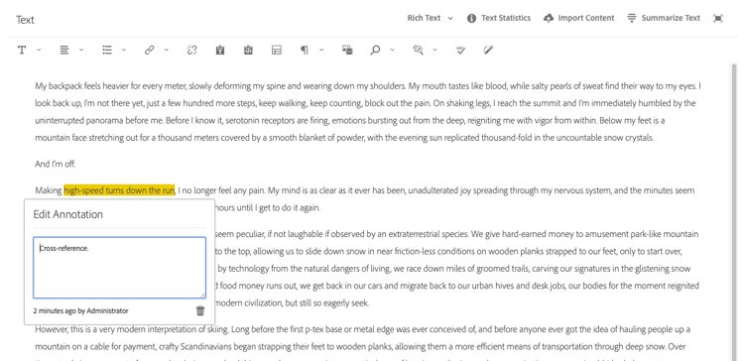Image resolution: width=744 pixels, height=361 pixels.
Task: Click the anchor icon
Action: 248,50
